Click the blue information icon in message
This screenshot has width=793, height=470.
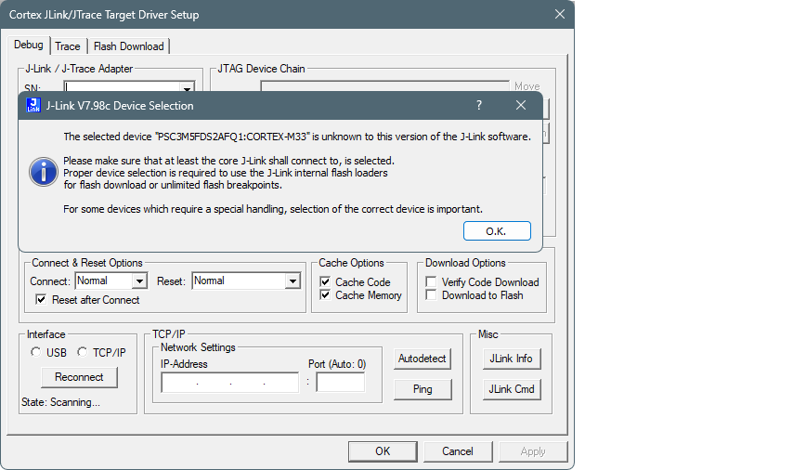click(x=43, y=172)
